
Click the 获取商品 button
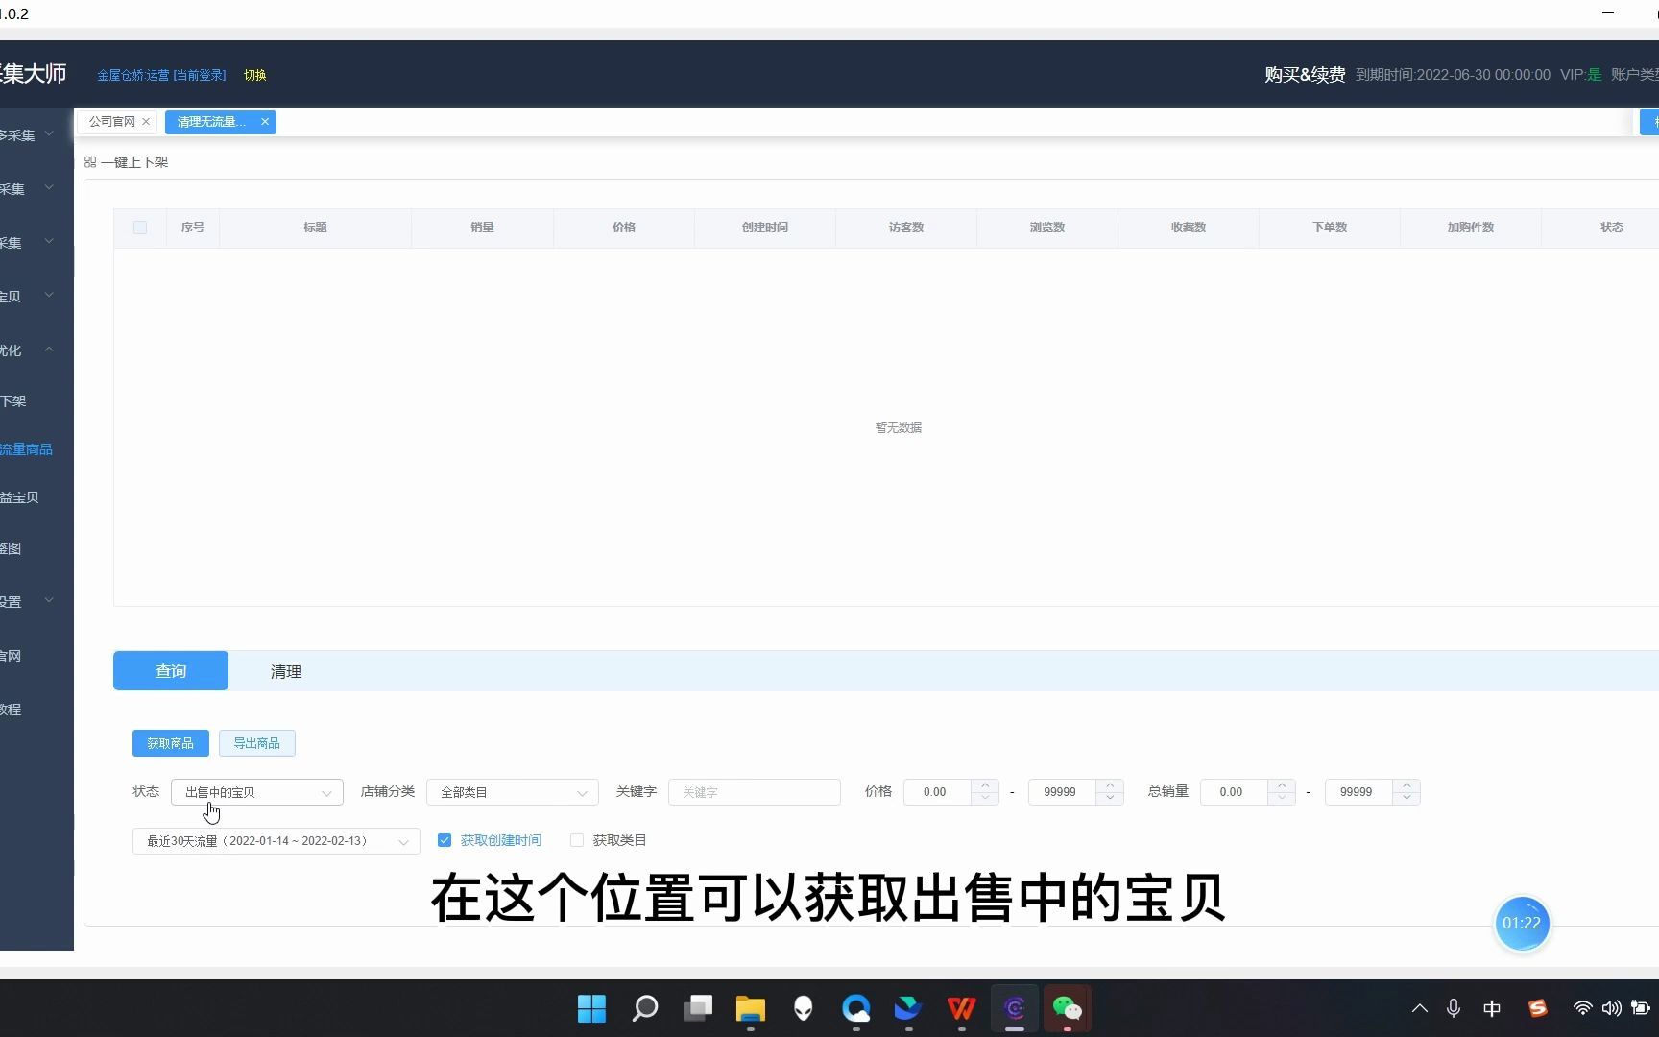tap(171, 743)
